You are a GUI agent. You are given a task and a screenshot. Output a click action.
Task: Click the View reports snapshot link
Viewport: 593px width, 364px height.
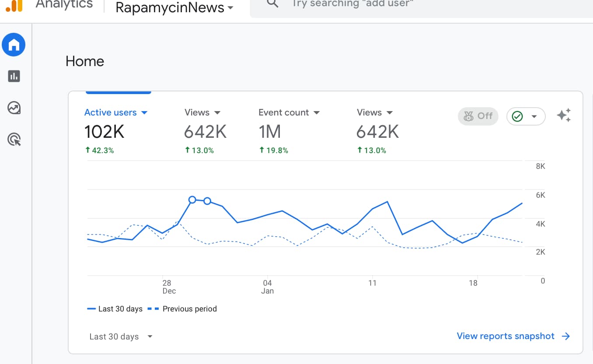coord(506,336)
